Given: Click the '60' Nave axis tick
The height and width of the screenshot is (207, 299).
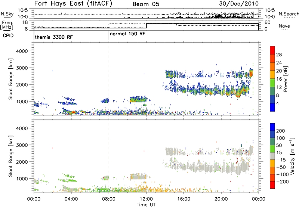Looking at the screenshot, I should (267, 22).
